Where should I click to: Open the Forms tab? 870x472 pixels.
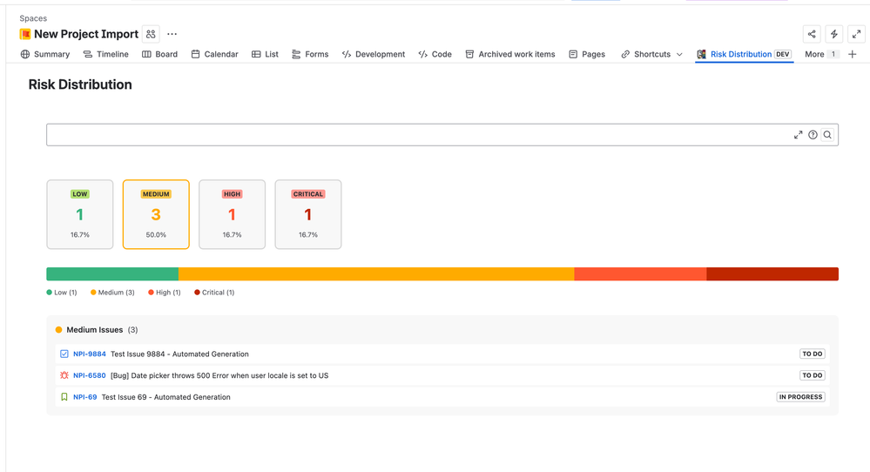(310, 54)
